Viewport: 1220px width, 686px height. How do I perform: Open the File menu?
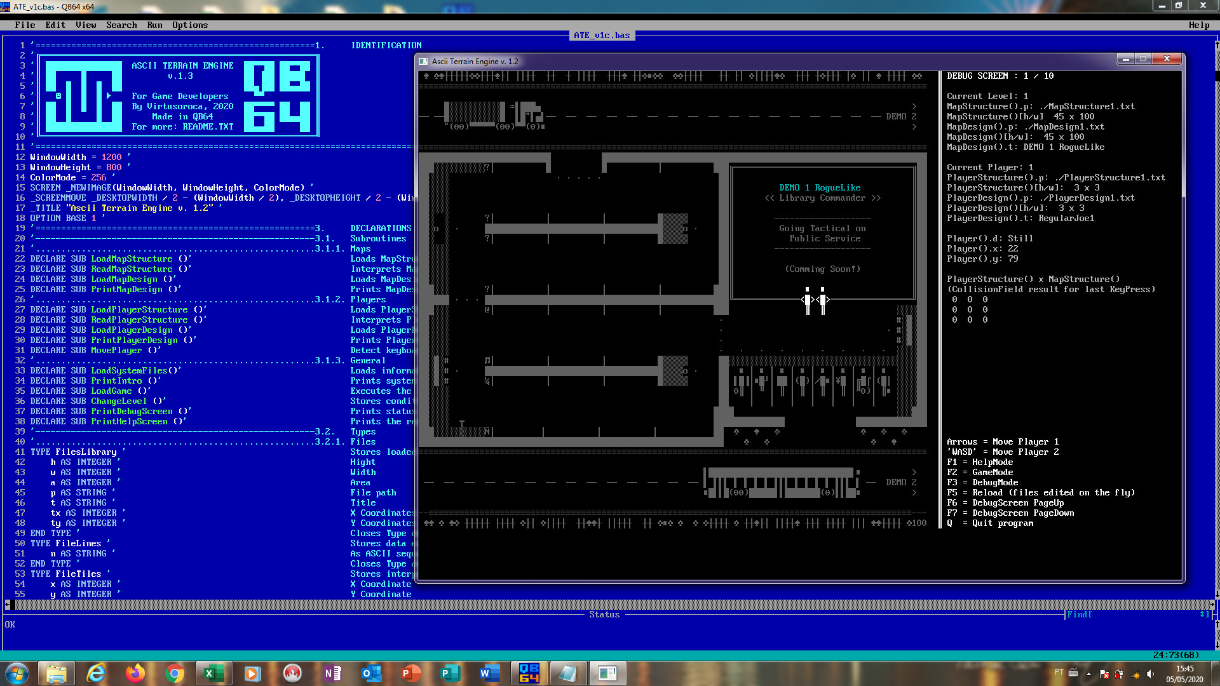click(25, 25)
